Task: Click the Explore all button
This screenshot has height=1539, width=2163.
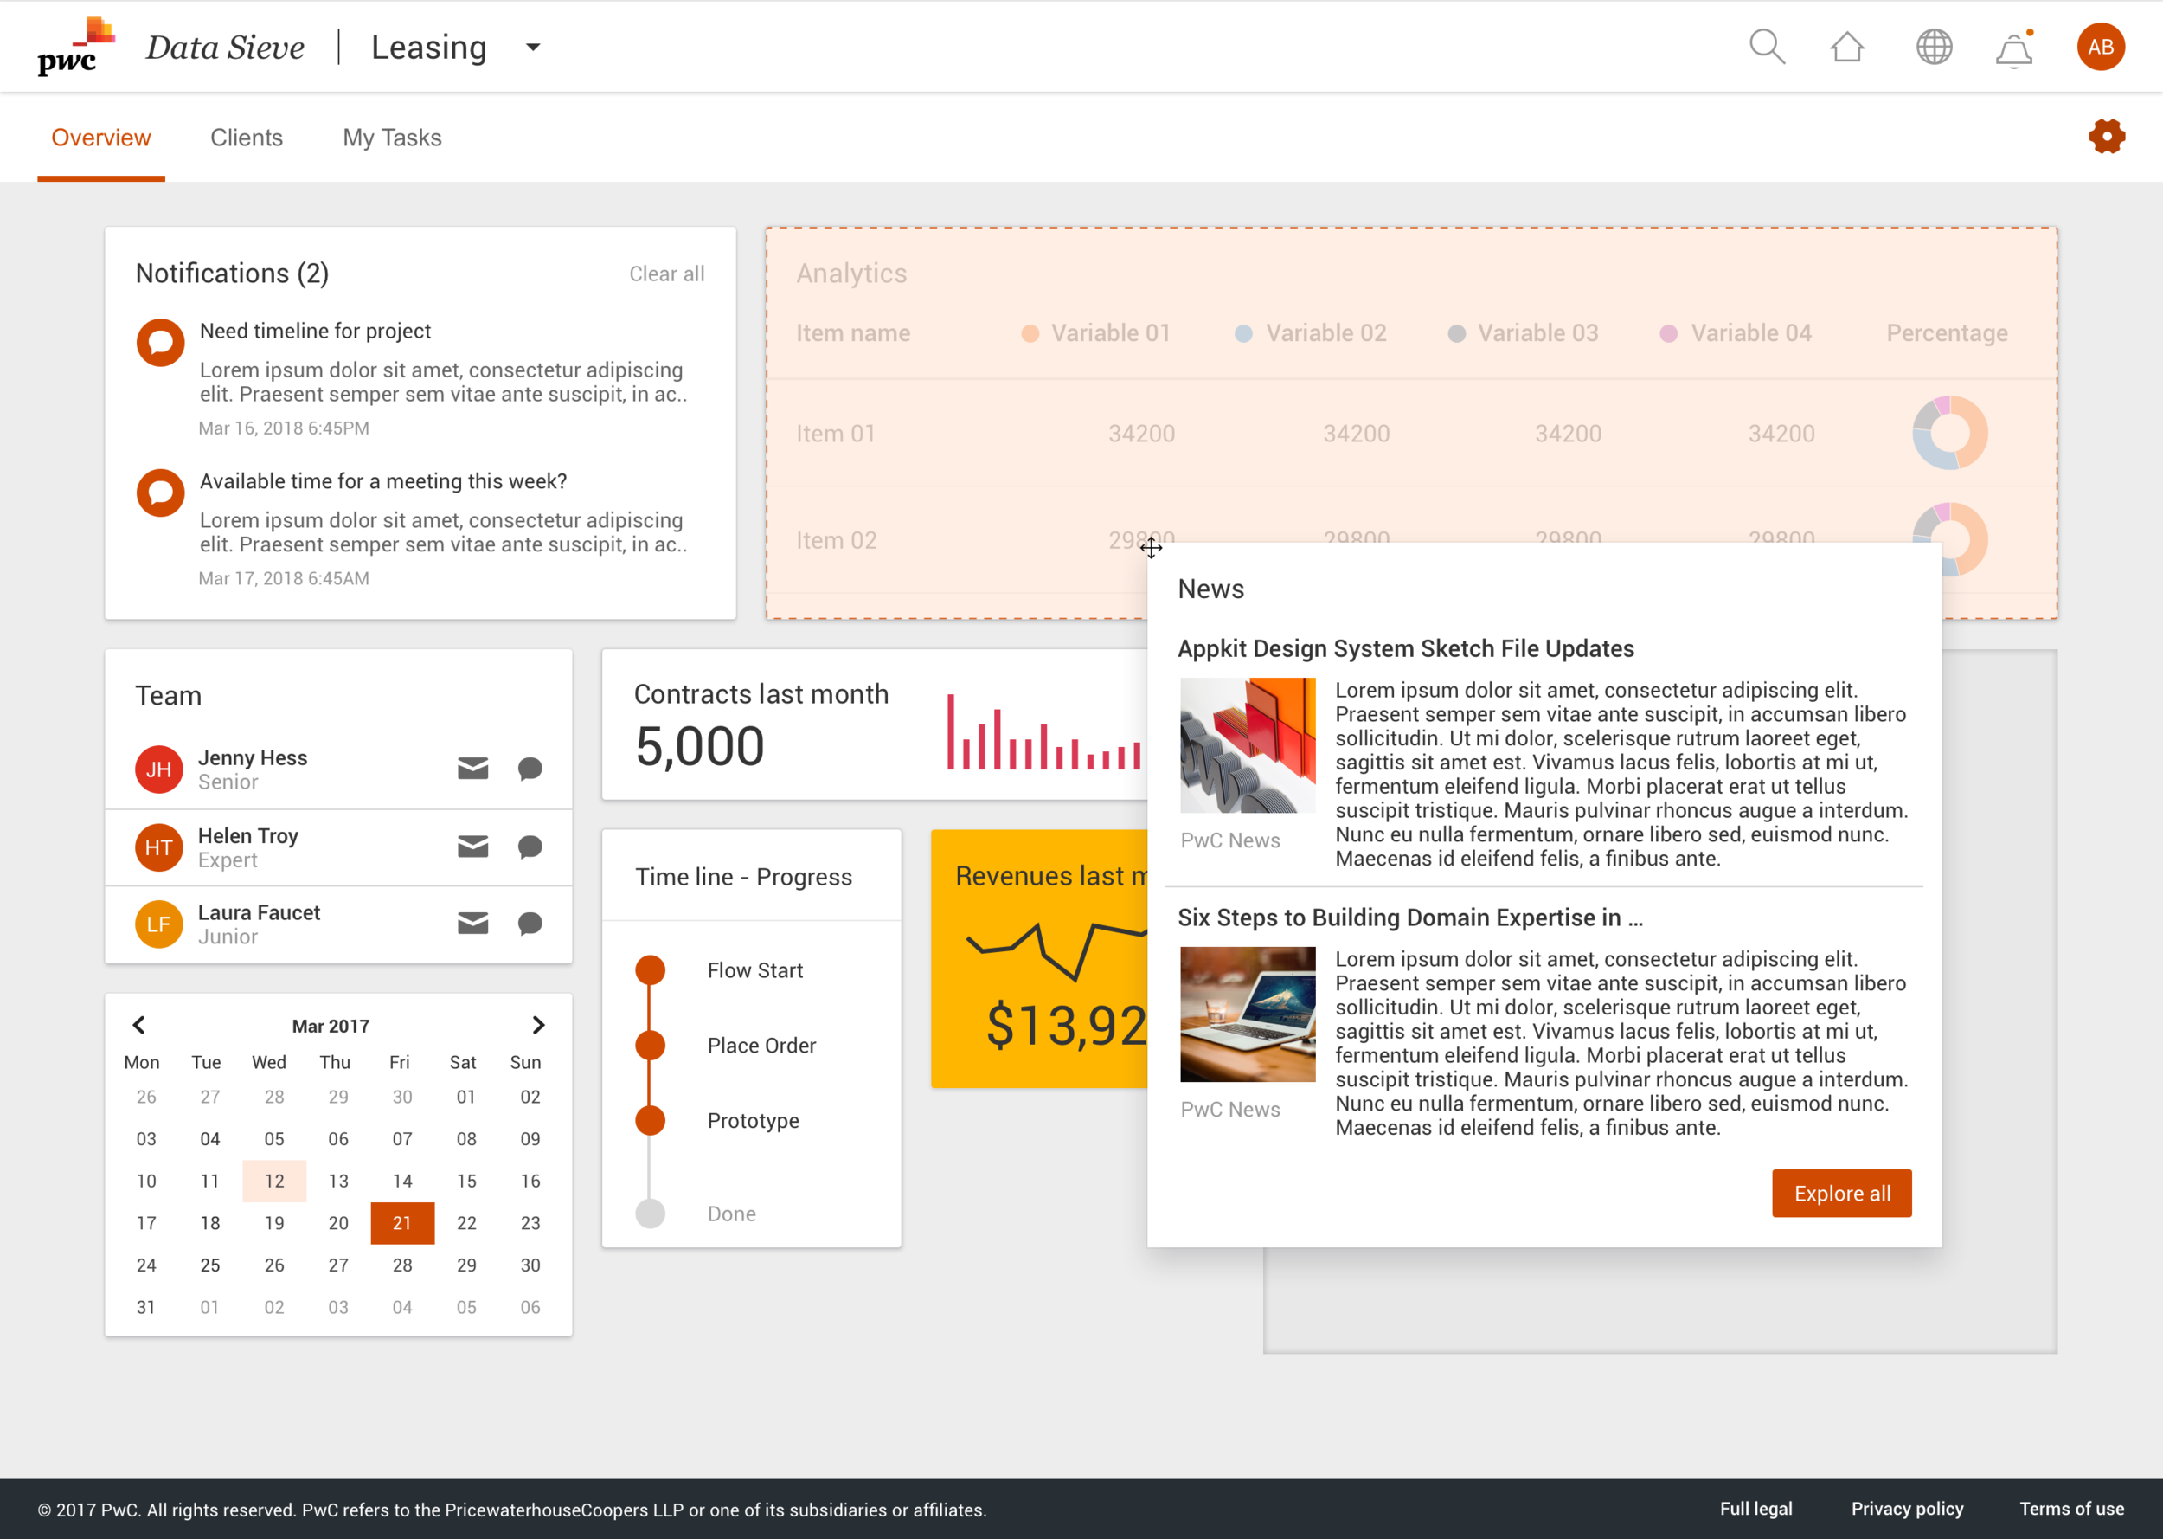Action: click(1841, 1193)
